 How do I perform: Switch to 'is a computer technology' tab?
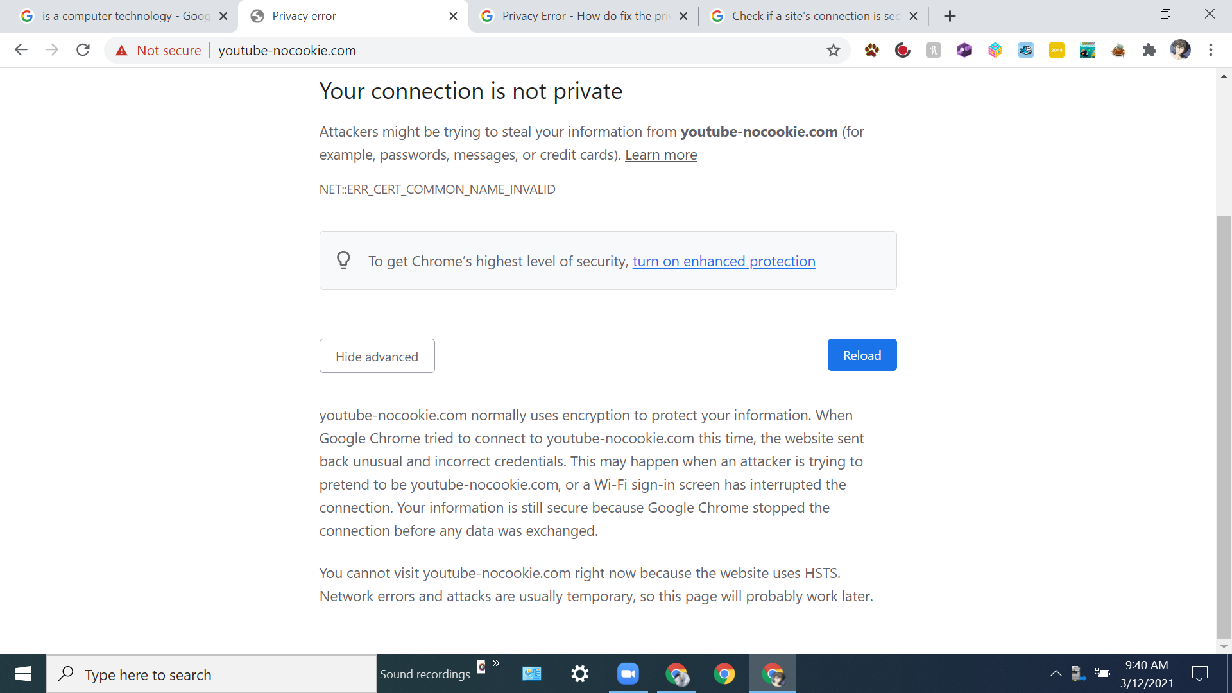pyautogui.click(x=125, y=16)
